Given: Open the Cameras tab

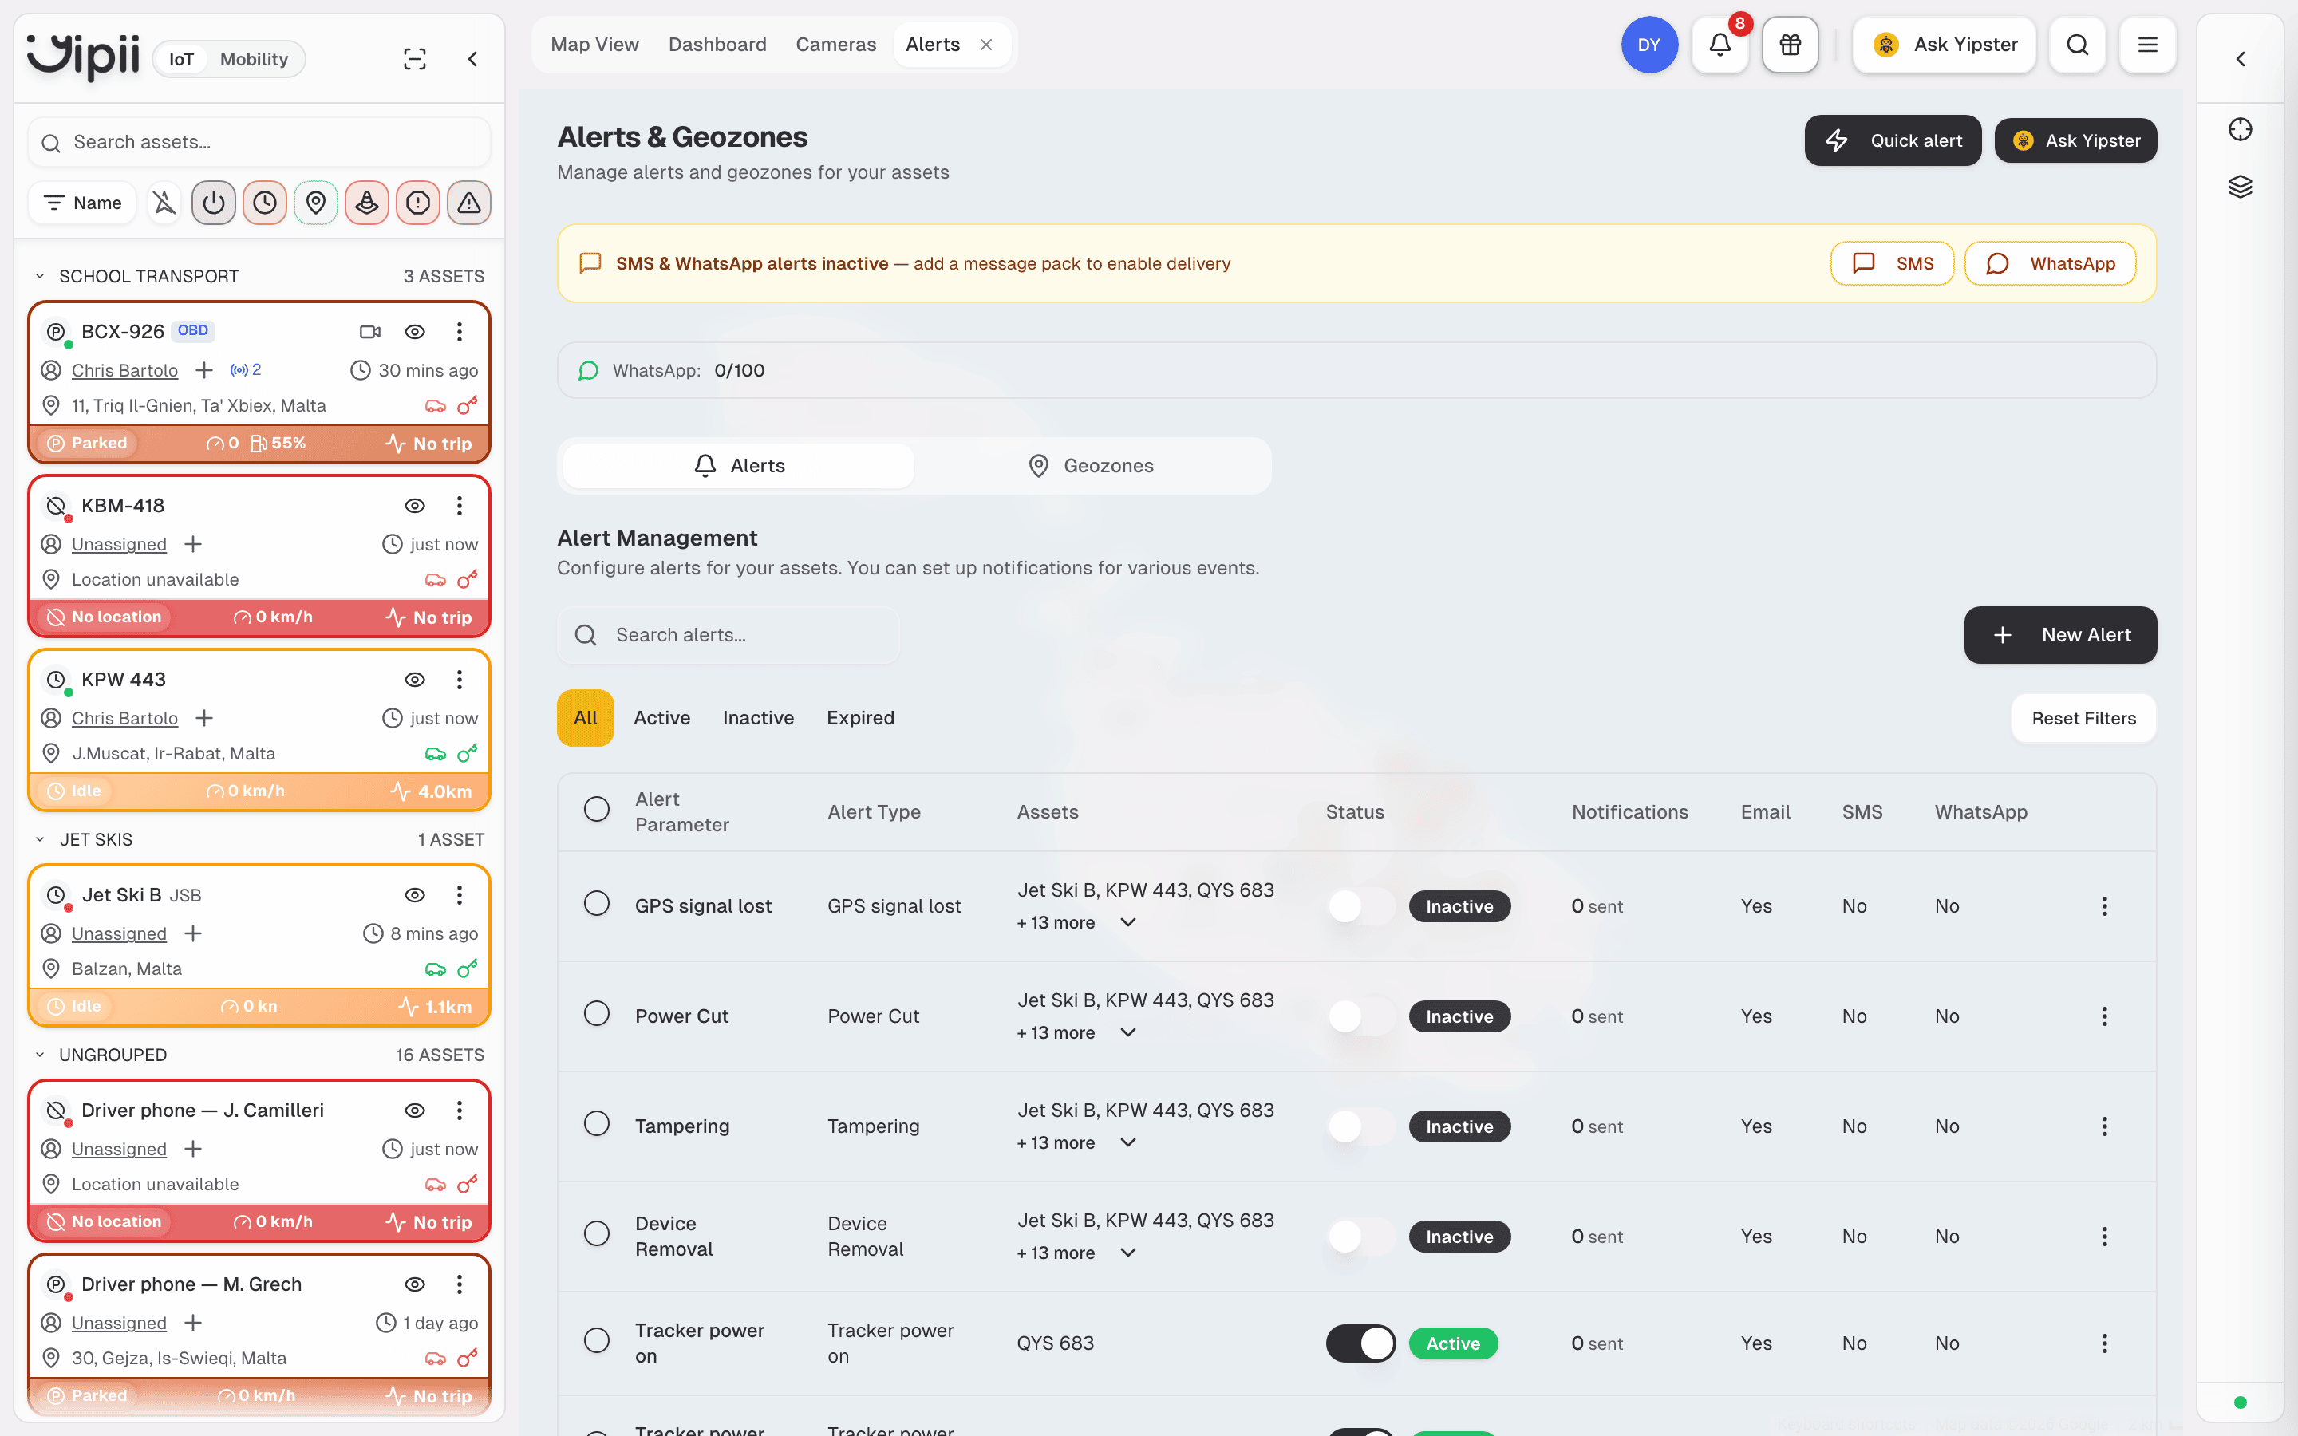Looking at the screenshot, I should click(x=835, y=45).
